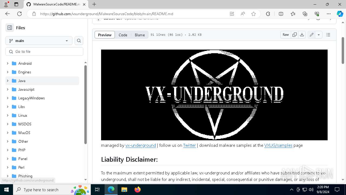346x195 pixels.
Task: Toggle split screen icon
Action: [281, 14]
